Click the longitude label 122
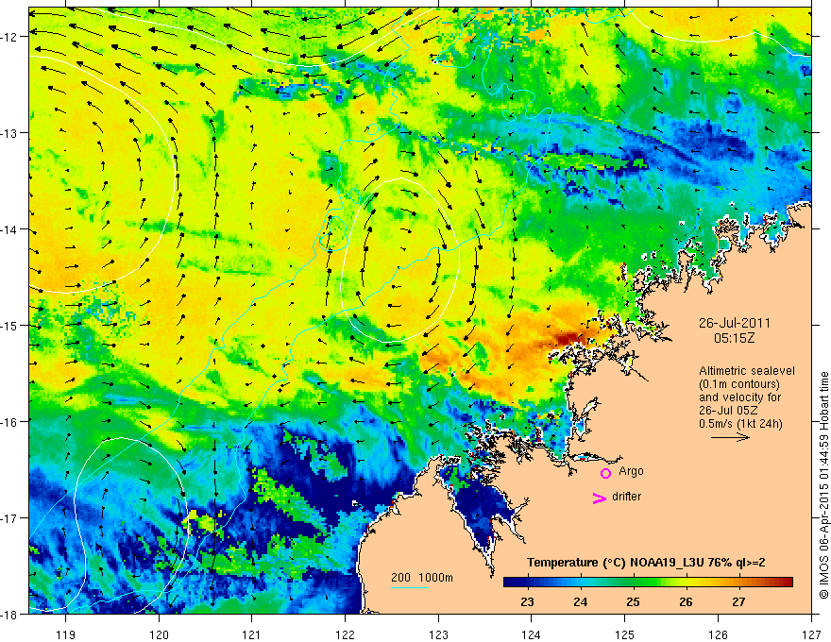 [345, 634]
